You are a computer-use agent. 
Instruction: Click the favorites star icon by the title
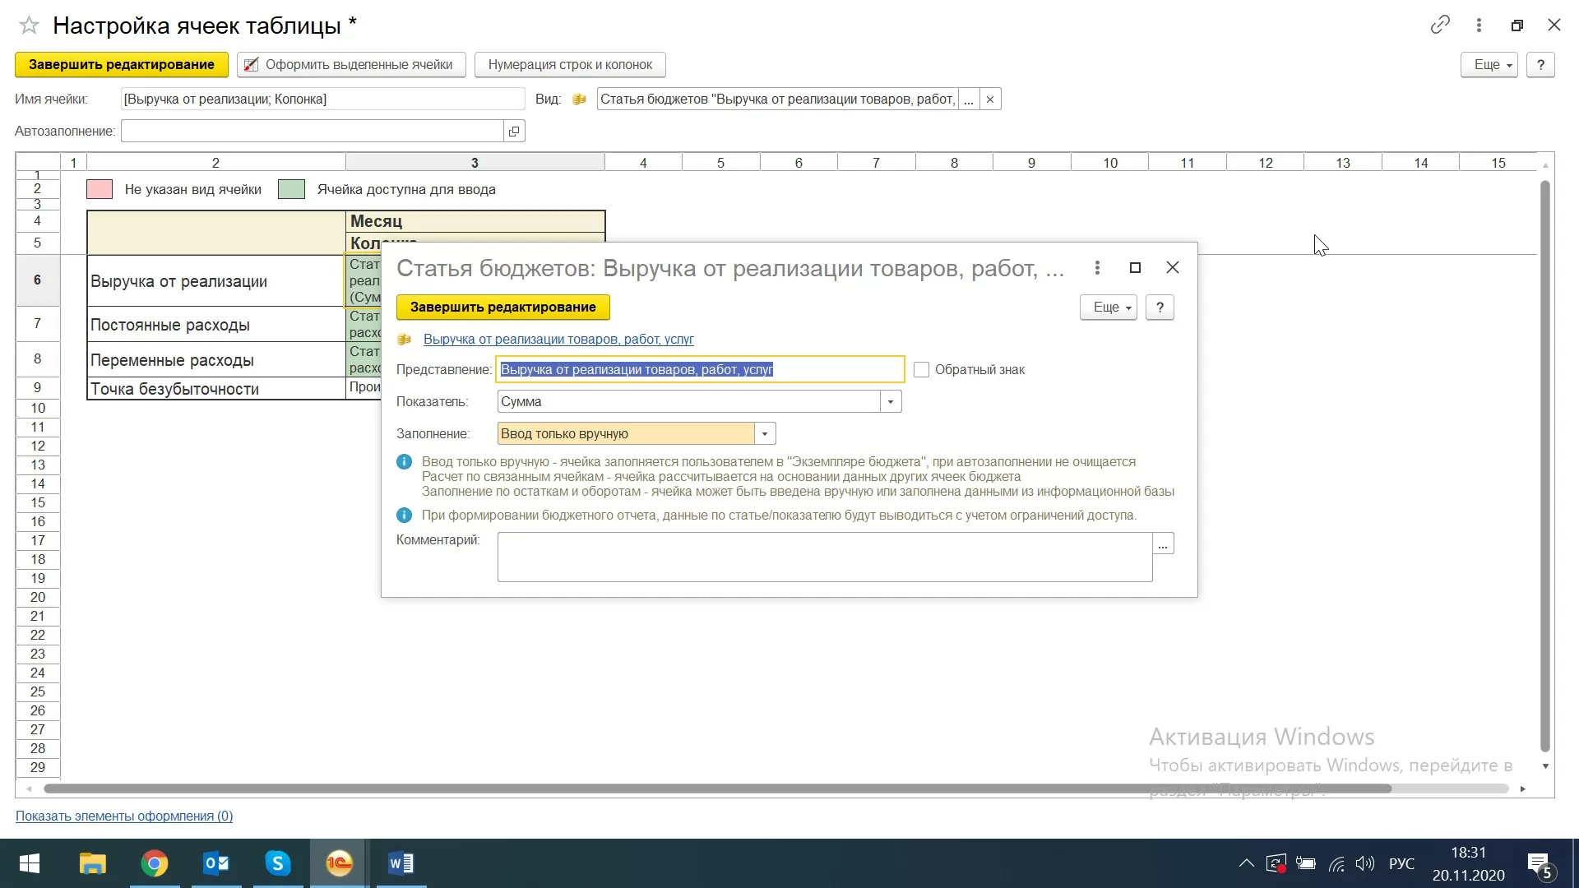coord(29,25)
